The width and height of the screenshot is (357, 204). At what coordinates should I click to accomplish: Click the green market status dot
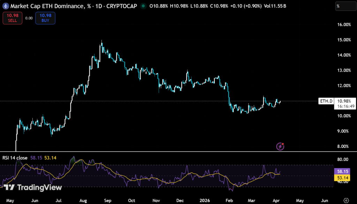[143, 6]
